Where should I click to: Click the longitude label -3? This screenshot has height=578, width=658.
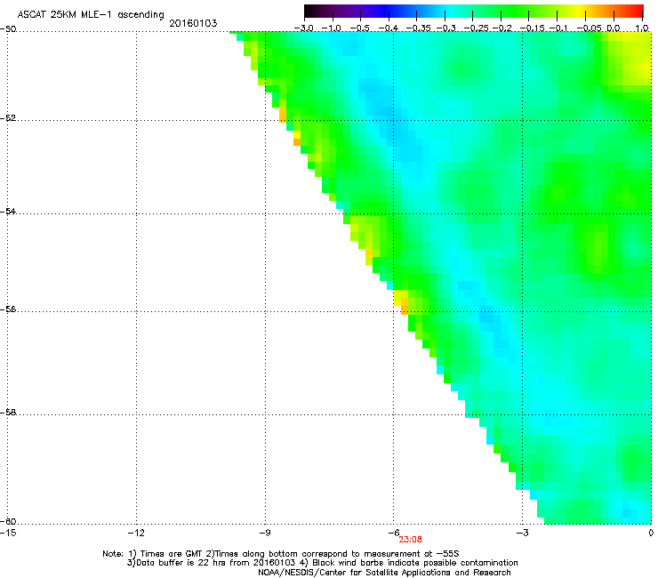click(522, 533)
